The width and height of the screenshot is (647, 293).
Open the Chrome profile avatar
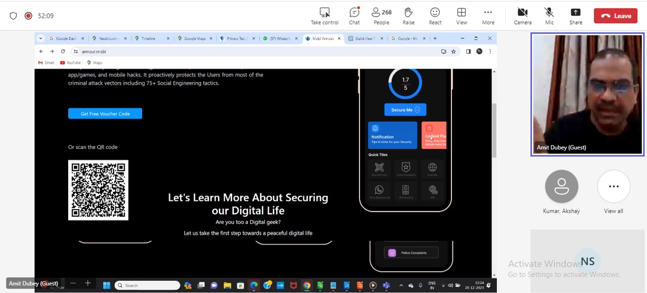(x=479, y=52)
